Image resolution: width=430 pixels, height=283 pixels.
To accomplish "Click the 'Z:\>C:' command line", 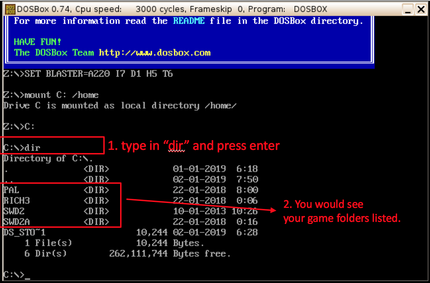I will (x=19, y=126).
